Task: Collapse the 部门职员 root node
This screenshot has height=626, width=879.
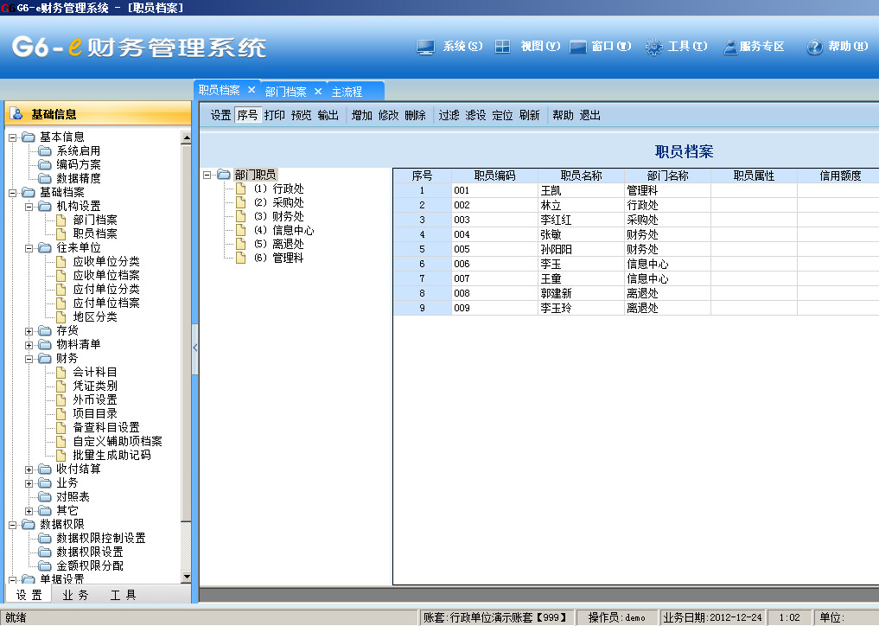Action: [x=207, y=175]
